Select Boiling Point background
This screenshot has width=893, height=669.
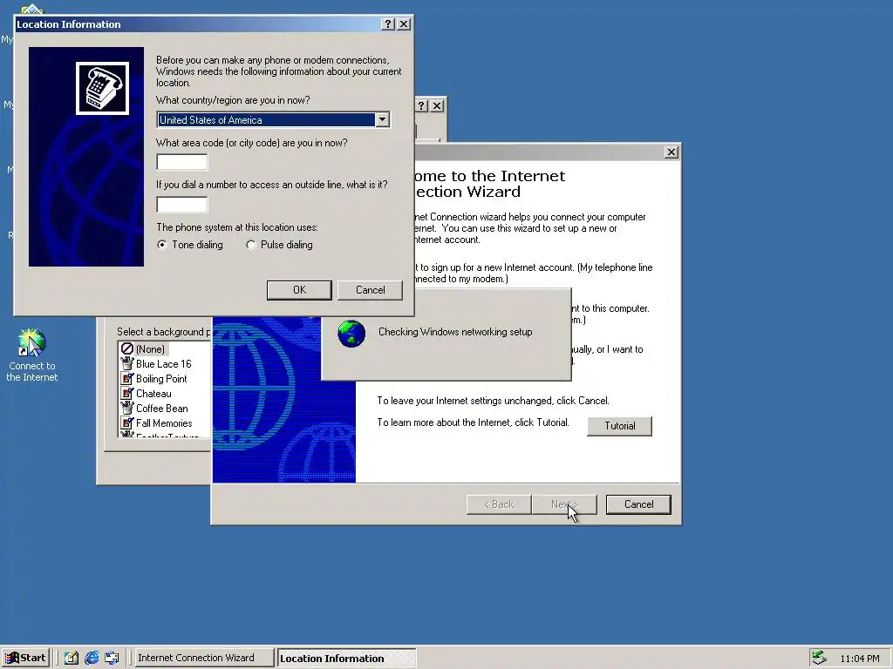[161, 379]
